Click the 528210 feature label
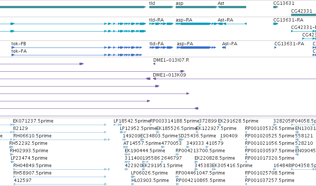316x186 pixels. pos(304,143)
